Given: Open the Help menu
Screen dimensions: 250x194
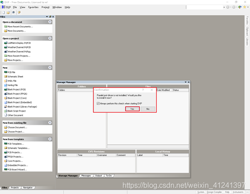Looking at the screenshot, I should [x=67, y=7].
